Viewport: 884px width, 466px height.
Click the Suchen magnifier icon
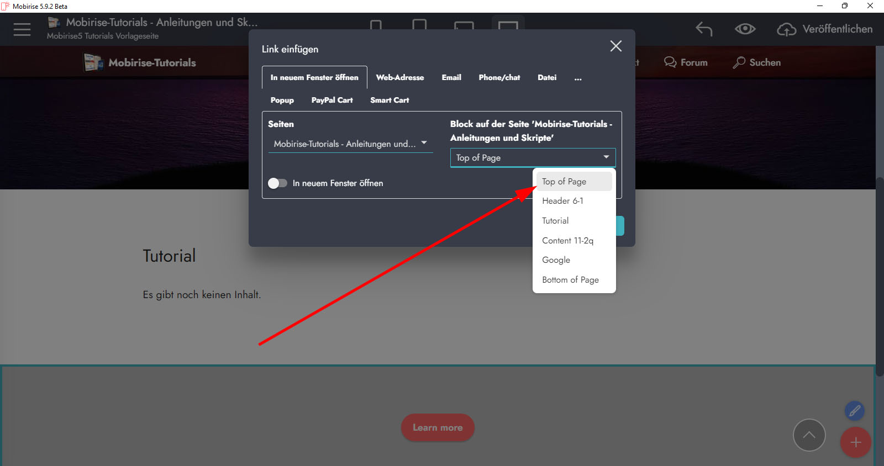click(x=739, y=62)
